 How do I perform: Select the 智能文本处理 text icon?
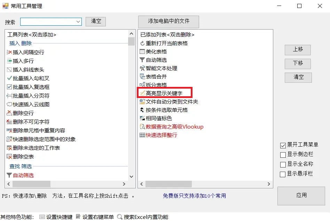[142, 68]
